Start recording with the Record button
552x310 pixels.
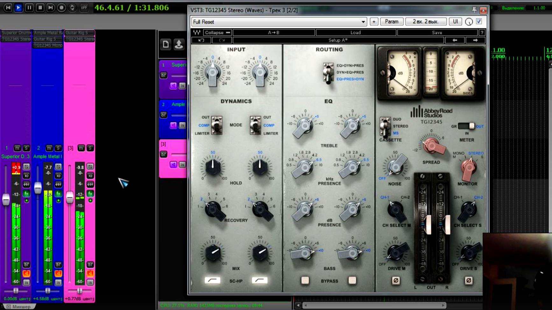click(x=61, y=7)
